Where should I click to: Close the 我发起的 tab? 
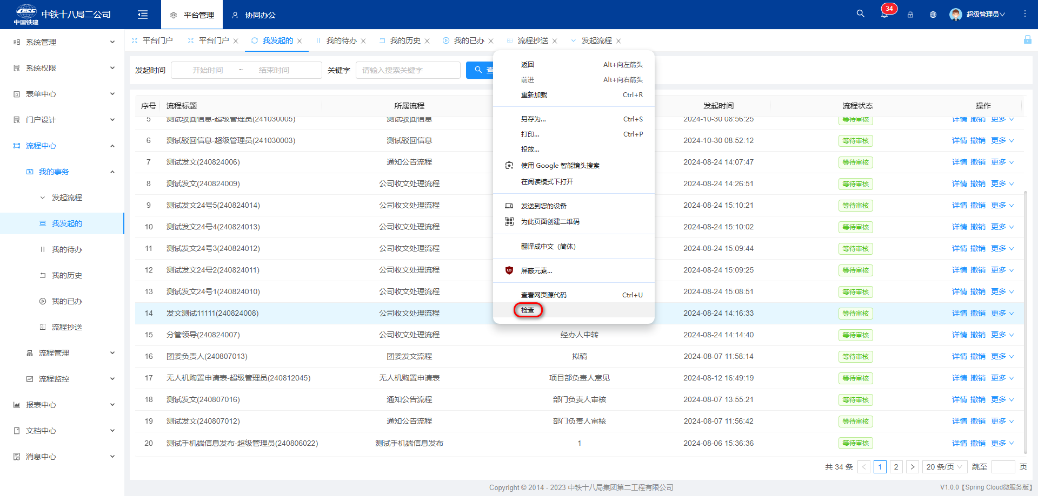tap(300, 41)
